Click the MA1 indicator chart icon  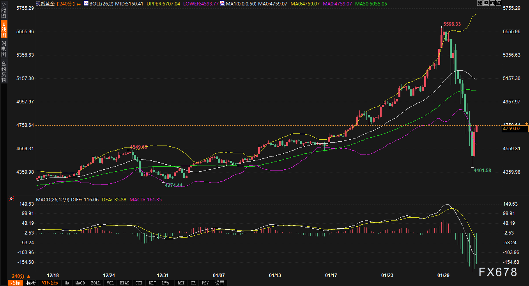pyautogui.click(x=222, y=4)
